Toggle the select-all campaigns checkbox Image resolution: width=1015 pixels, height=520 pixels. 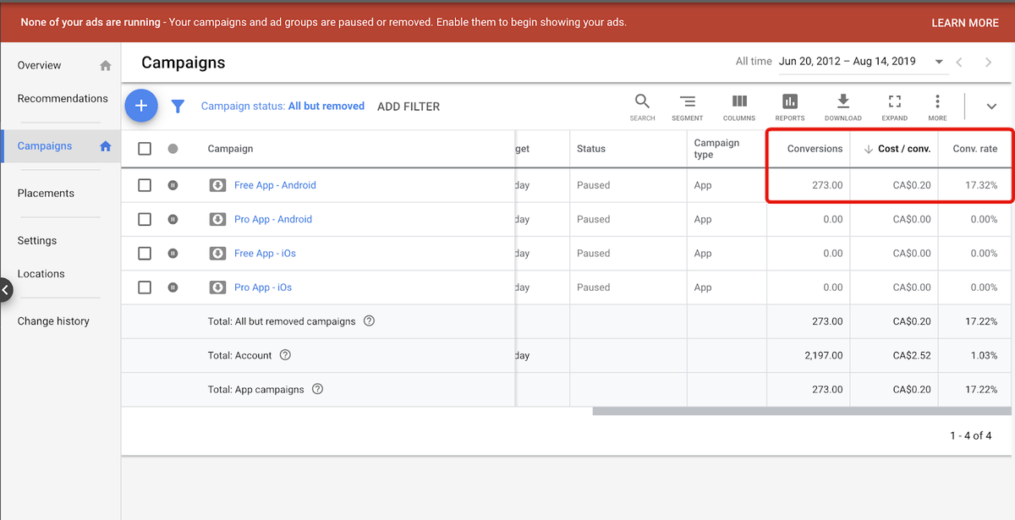[145, 149]
